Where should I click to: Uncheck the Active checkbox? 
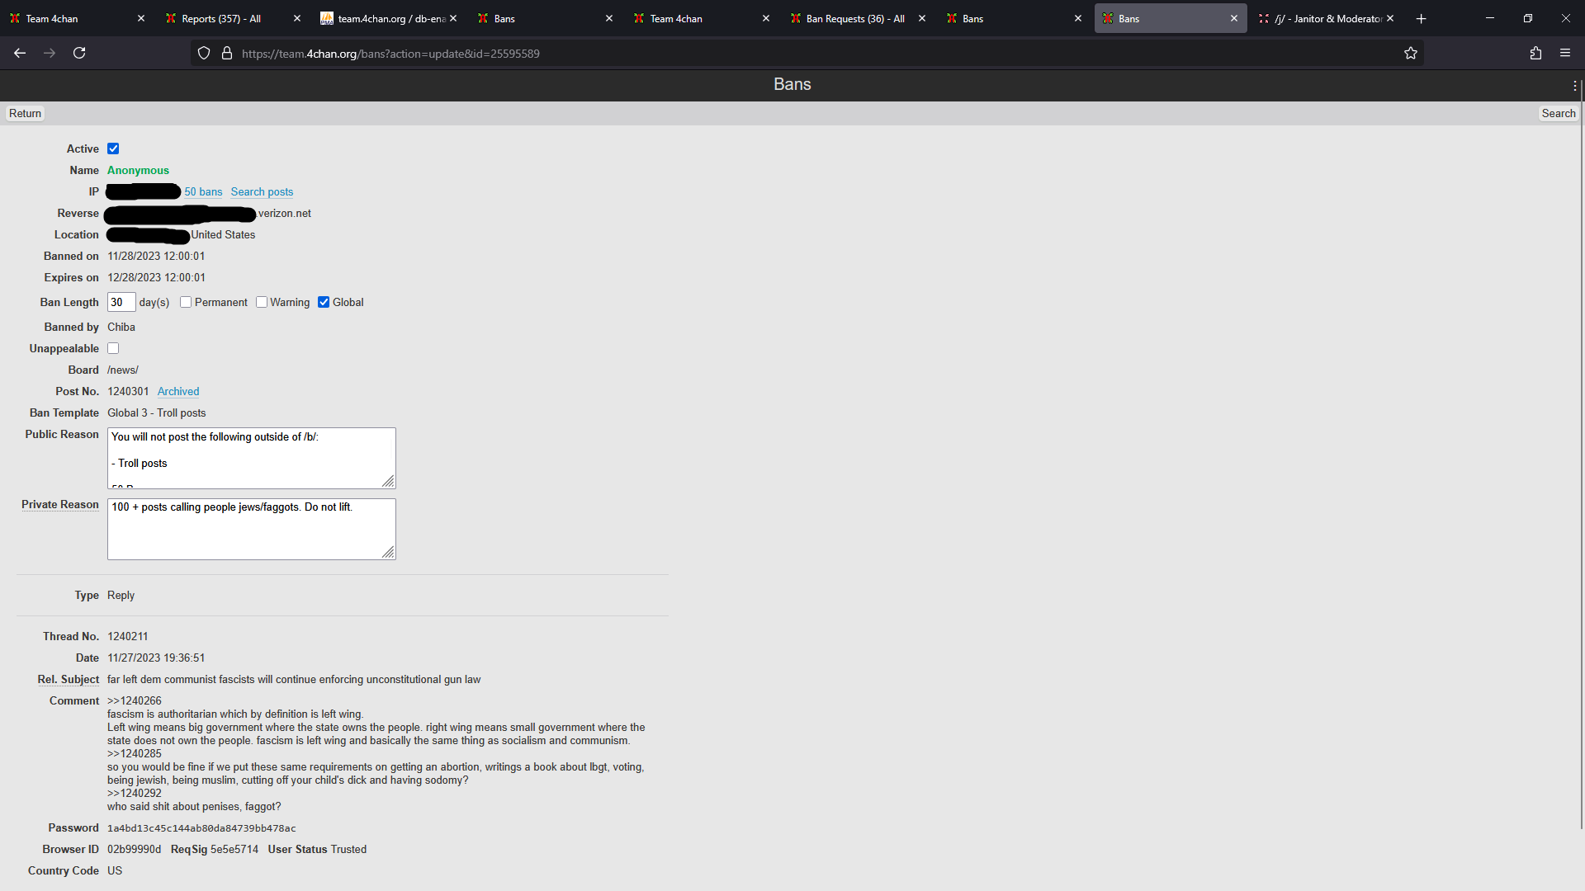click(113, 149)
